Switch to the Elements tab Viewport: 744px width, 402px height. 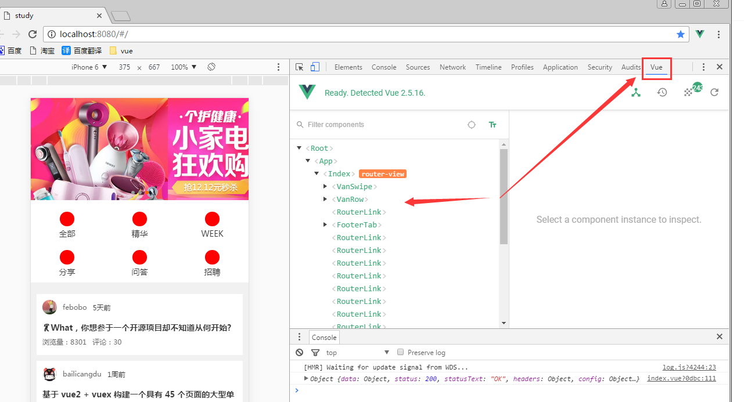(x=348, y=67)
